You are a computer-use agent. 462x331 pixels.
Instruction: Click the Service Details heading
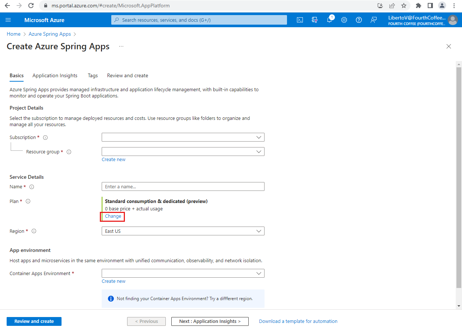pos(27,177)
